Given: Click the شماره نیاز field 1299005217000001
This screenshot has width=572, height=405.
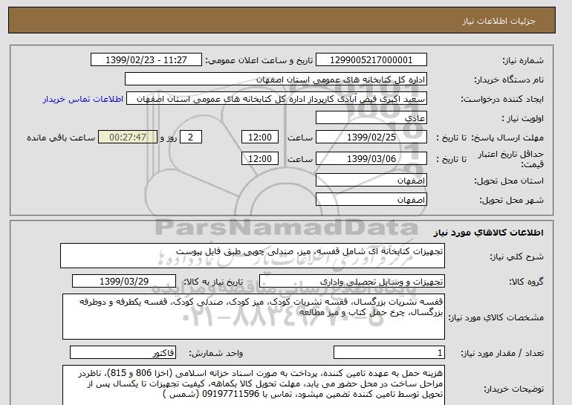Looking at the screenshot, I should click(371, 59).
